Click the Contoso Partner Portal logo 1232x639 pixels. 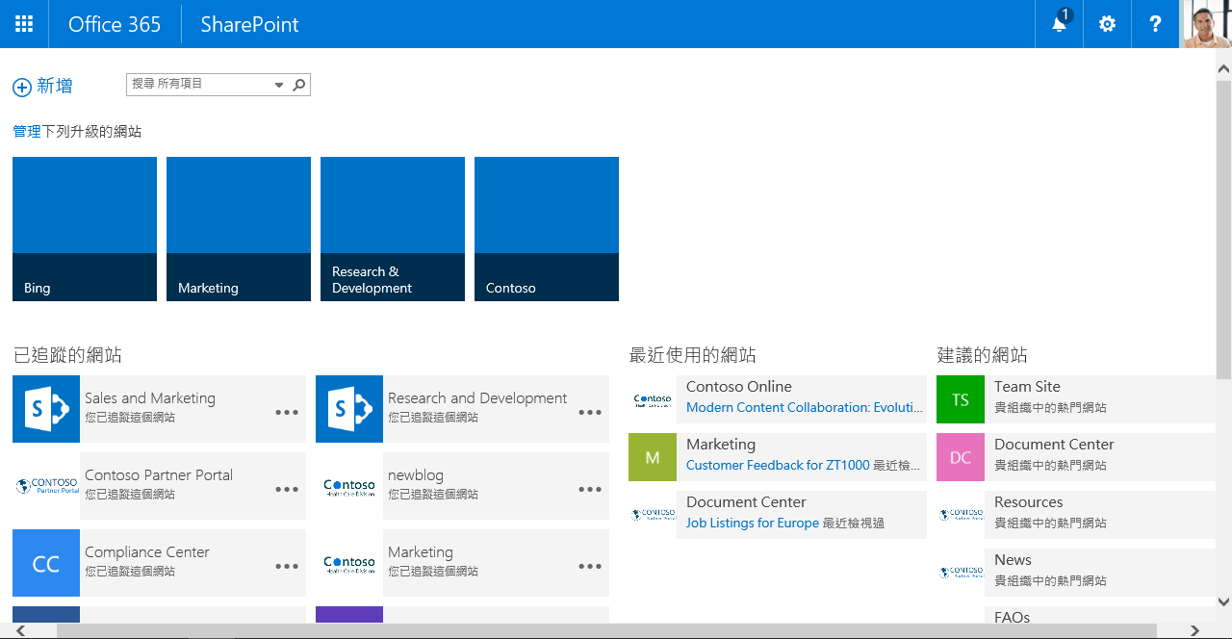point(45,485)
